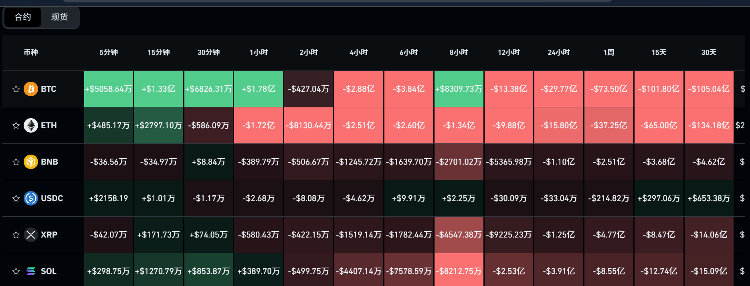Viewport: 750px width, 286px height.
Task: Click the 1周 column header
Action: pos(609,52)
